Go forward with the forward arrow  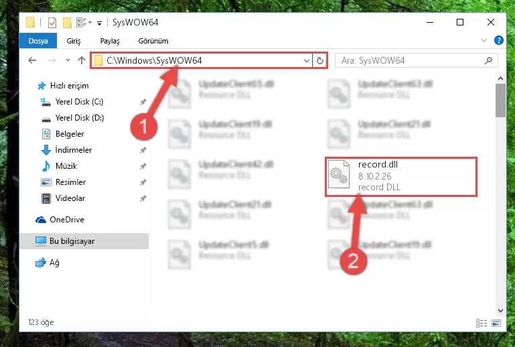pyautogui.click(x=52, y=60)
